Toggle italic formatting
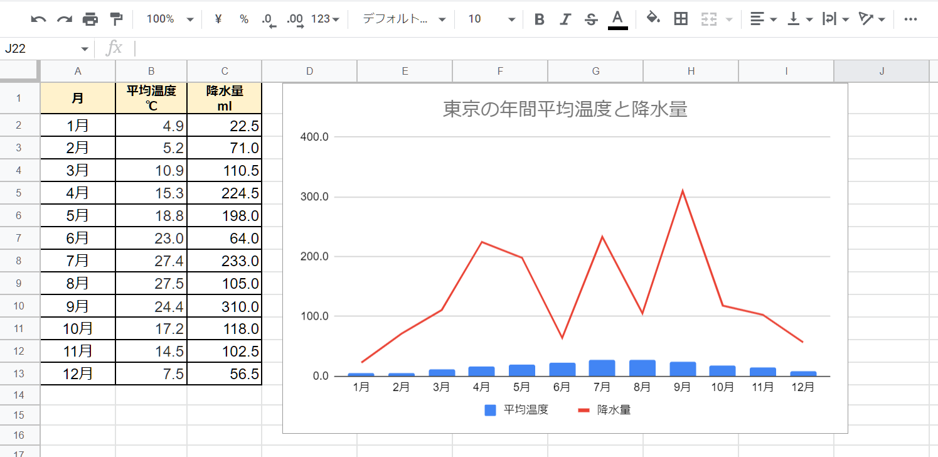 (x=565, y=19)
